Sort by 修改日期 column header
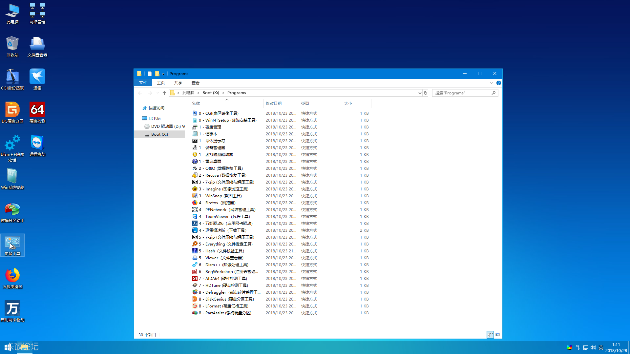The image size is (630, 354). (281, 103)
